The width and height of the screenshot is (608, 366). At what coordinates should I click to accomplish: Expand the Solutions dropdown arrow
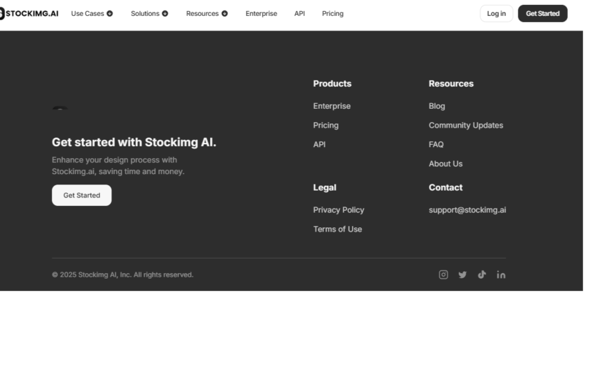pyautogui.click(x=165, y=14)
